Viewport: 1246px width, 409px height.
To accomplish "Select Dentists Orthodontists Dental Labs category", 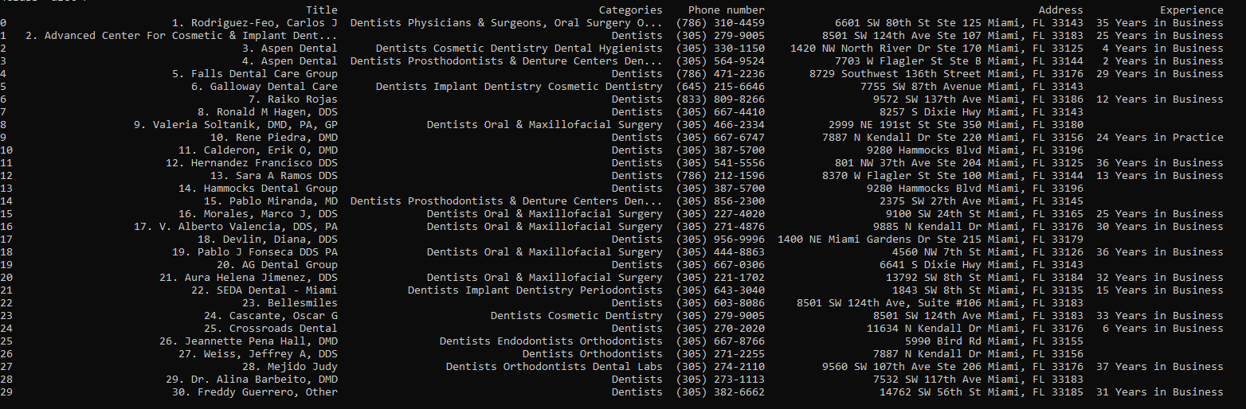I will pyautogui.click(x=554, y=366).
